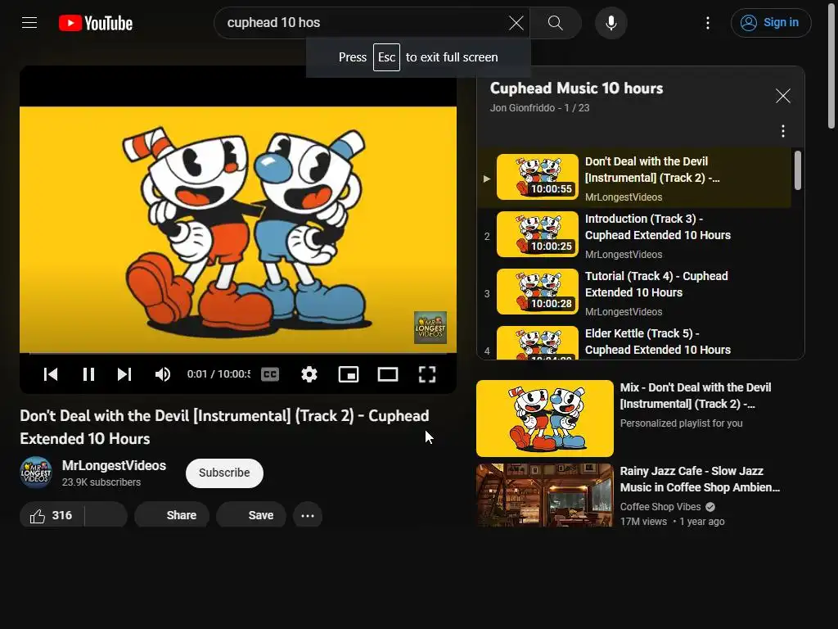Open Rainy Jazz Cafe video thumbnail

coord(544,496)
